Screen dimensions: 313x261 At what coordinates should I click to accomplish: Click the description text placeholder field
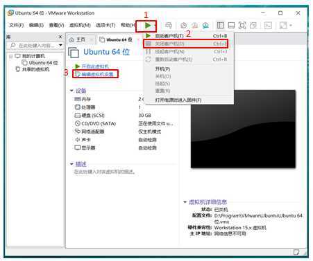(x=105, y=172)
